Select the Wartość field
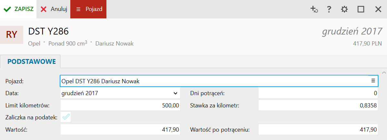Viewport: 387px width, 140px height. coord(120,130)
